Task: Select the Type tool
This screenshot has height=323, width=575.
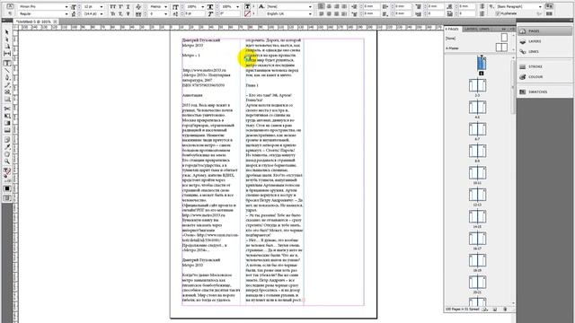Action: [x=7, y=63]
